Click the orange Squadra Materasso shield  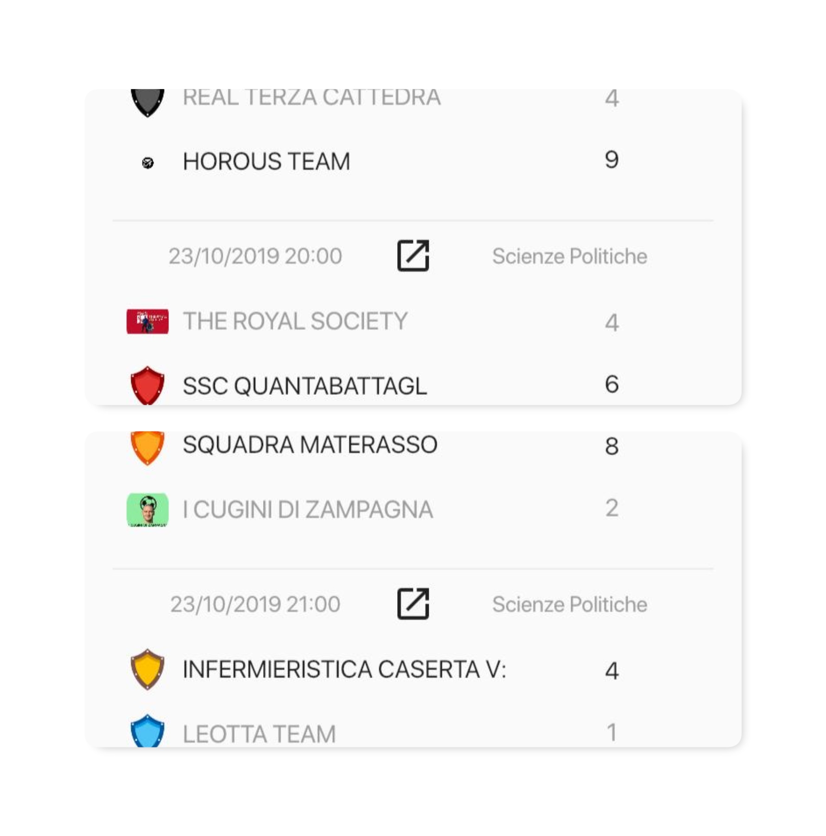pos(148,447)
